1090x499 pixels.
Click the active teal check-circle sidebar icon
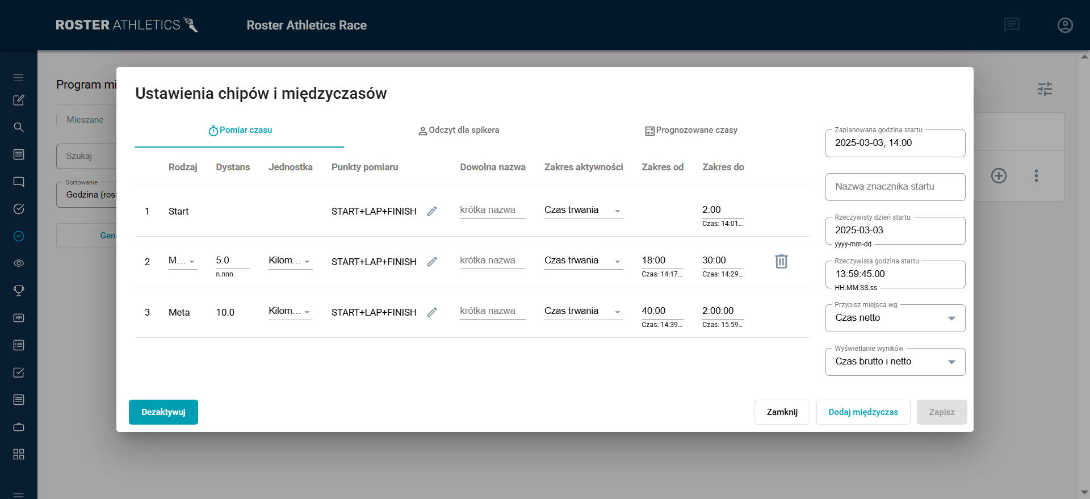(x=19, y=236)
